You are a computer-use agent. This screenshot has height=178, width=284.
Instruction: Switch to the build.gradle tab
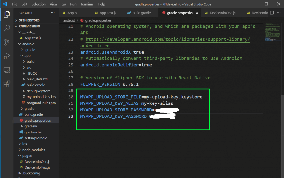[139, 13]
